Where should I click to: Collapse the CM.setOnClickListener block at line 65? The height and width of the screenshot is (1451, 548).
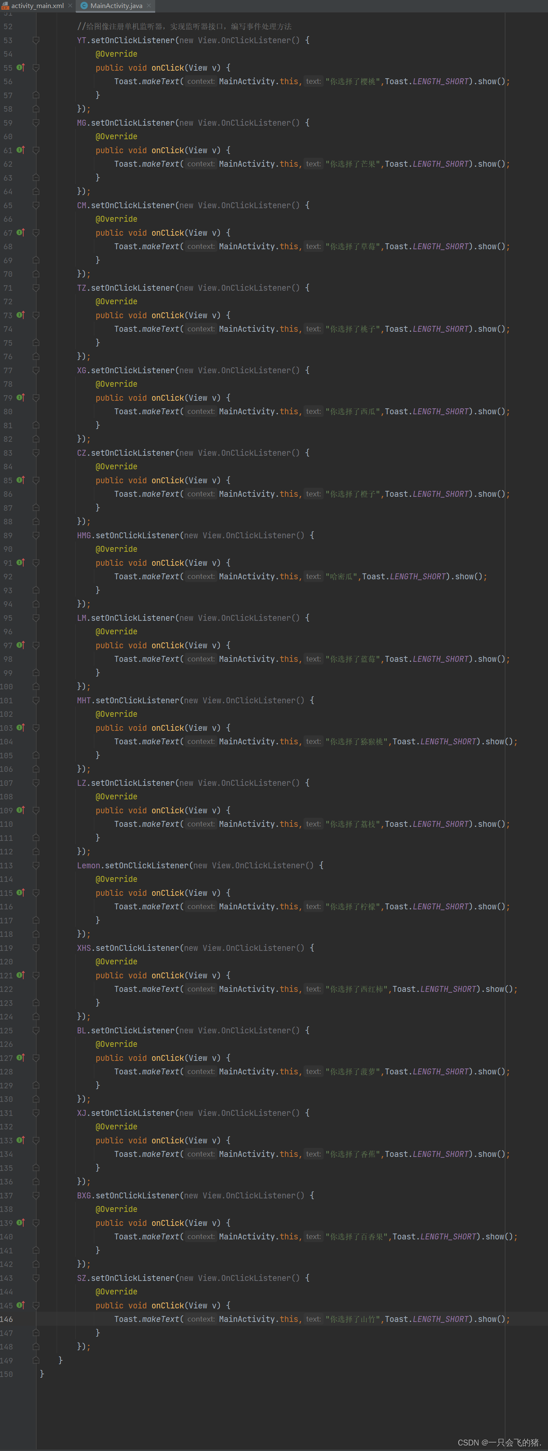click(36, 206)
